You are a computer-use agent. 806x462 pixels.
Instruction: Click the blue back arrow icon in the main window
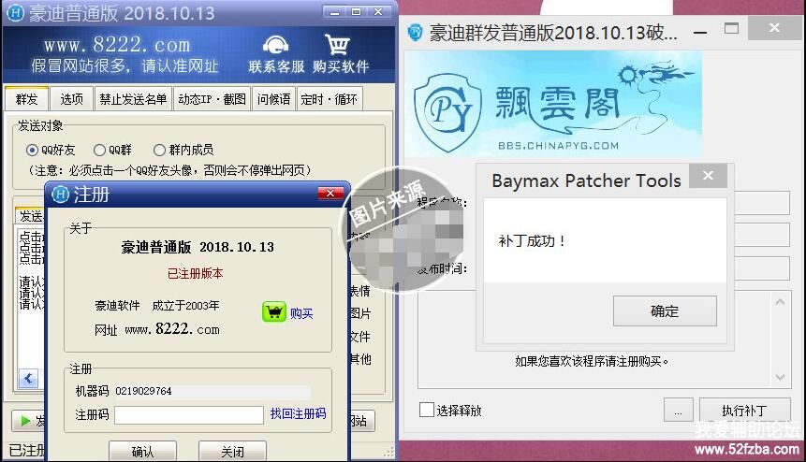click(x=28, y=379)
